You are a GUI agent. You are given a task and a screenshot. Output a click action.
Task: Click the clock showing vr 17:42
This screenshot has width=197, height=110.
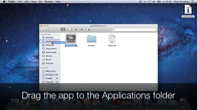click(x=167, y=2)
